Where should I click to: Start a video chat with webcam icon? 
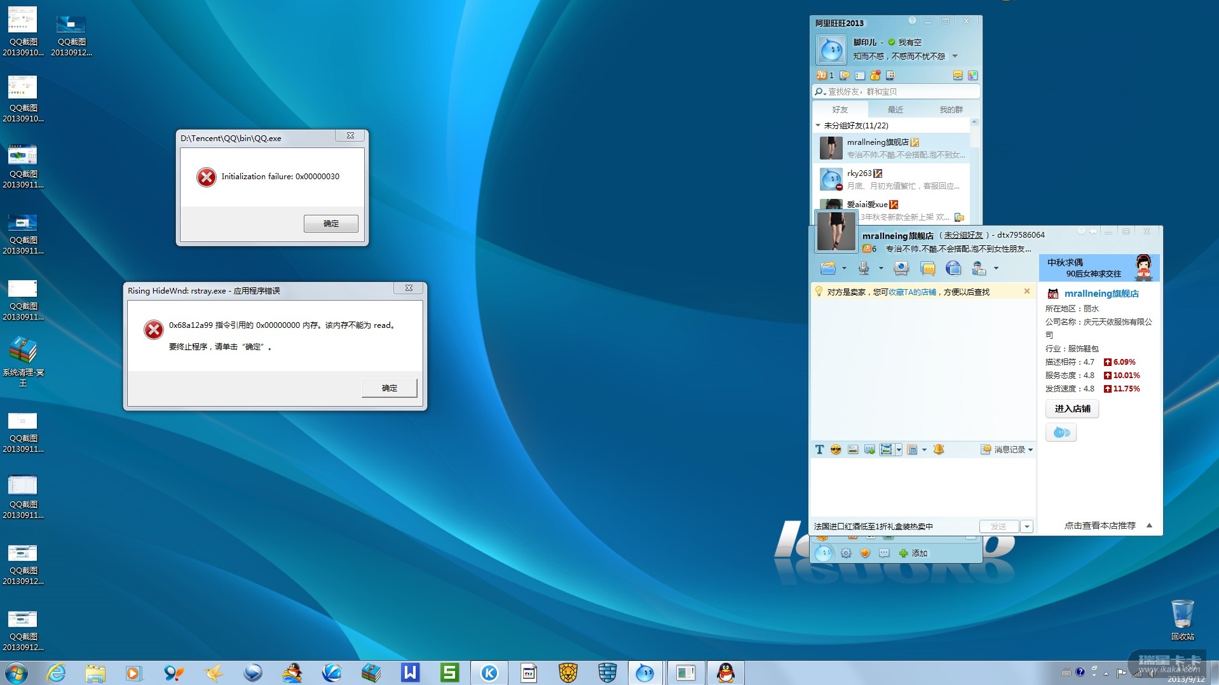pos(901,269)
